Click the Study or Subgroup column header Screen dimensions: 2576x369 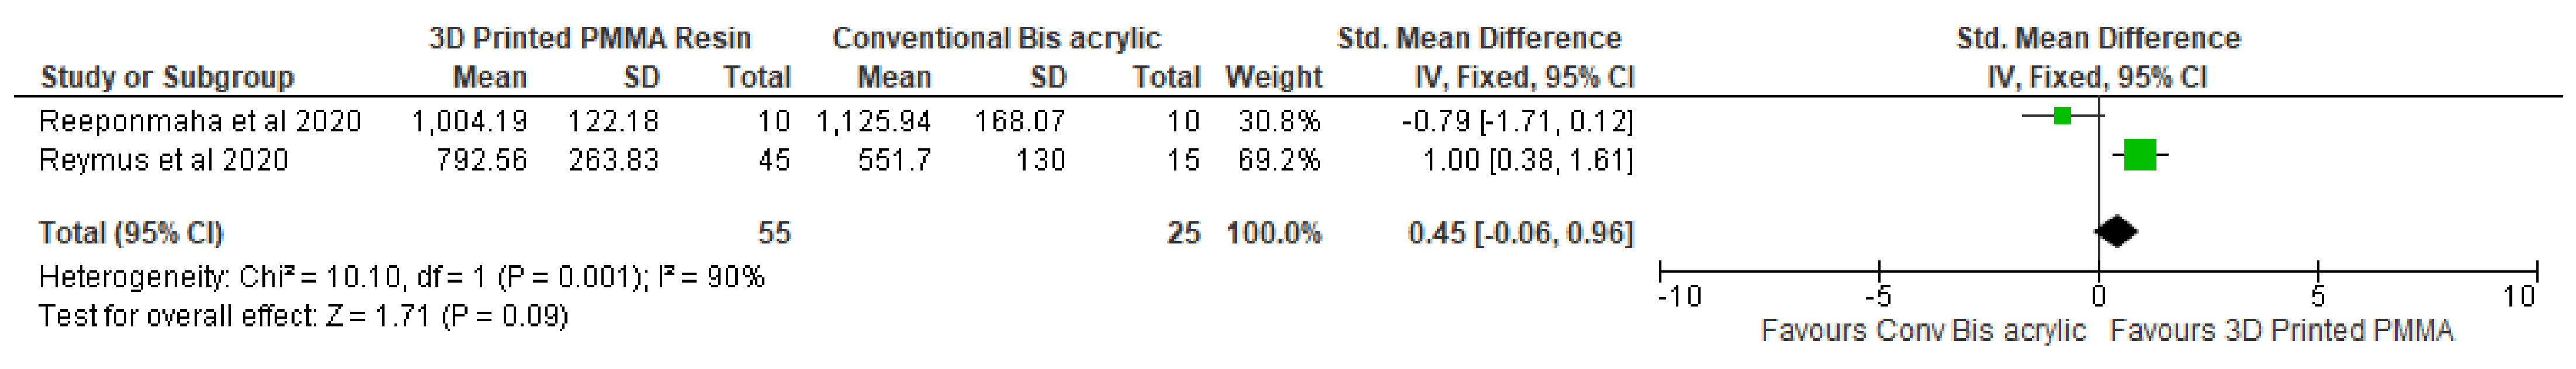[x=167, y=77]
